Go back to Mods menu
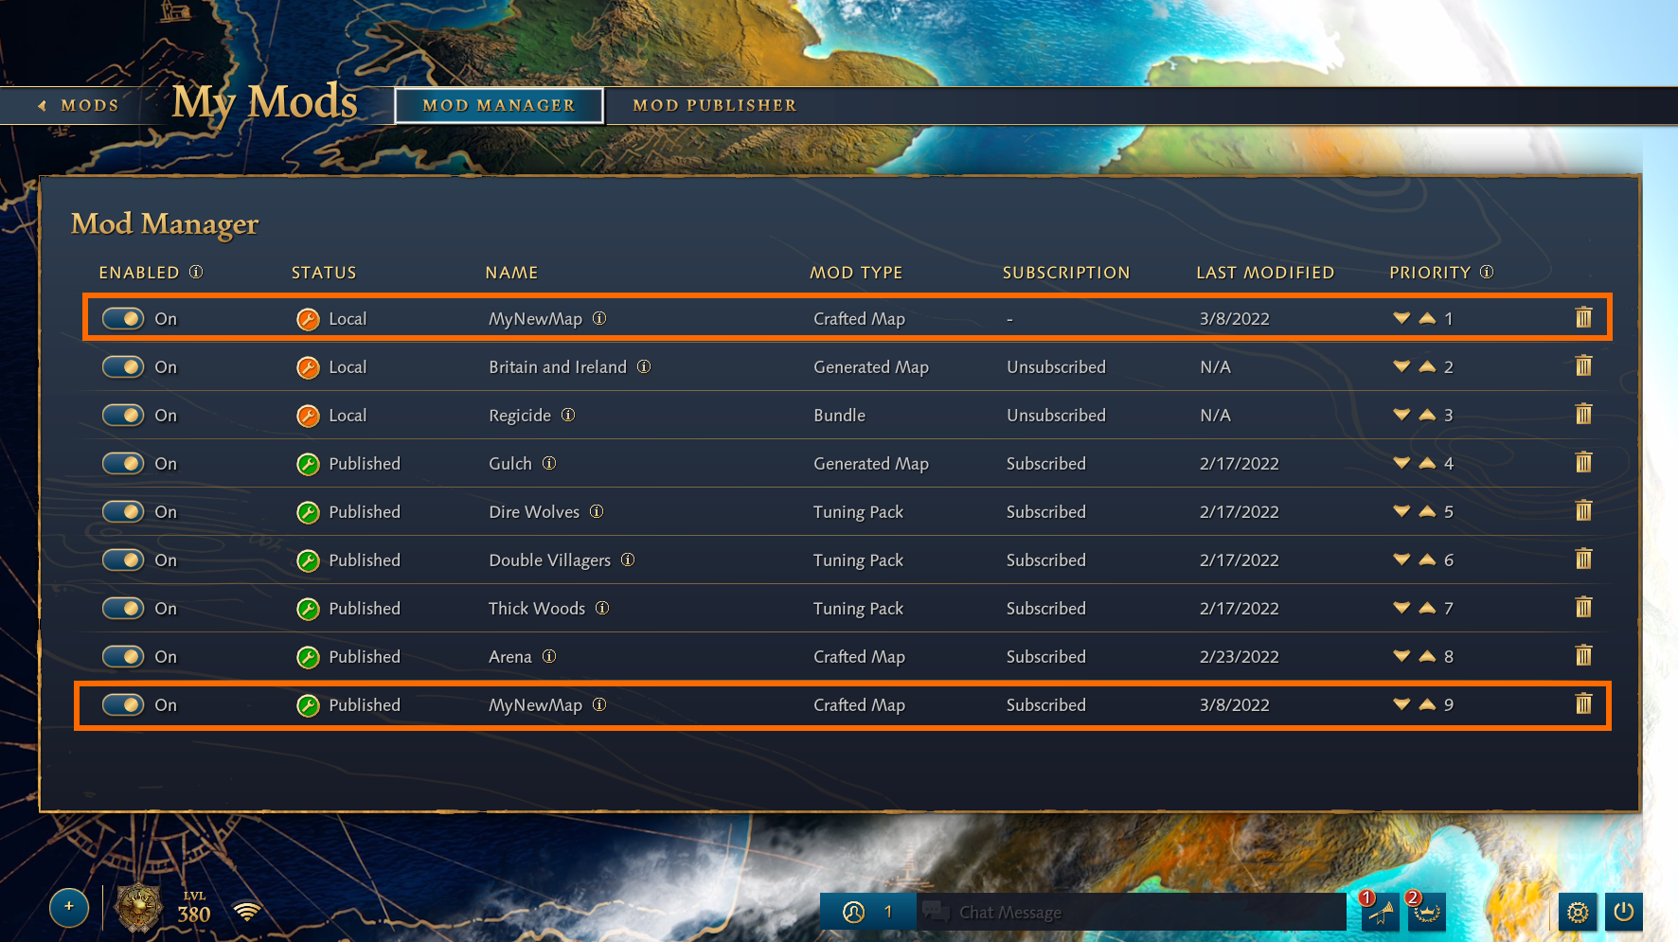Screen dimensions: 1678x942 tap(79, 105)
